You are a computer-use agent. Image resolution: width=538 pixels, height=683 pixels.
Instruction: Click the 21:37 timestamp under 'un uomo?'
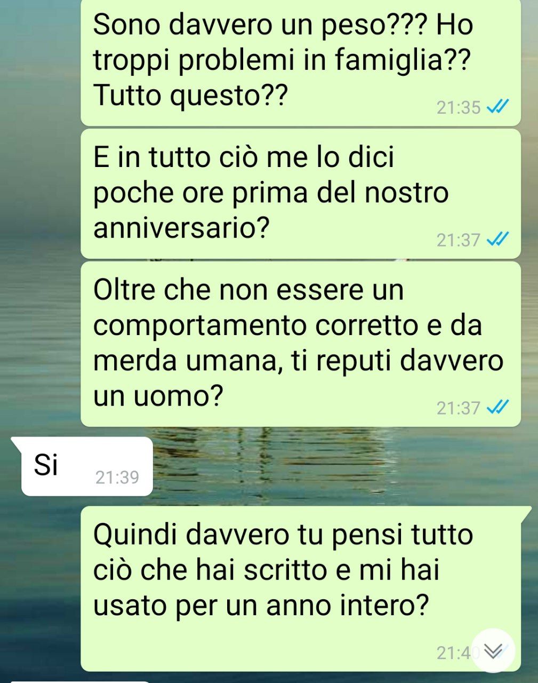(x=459, y=408)
